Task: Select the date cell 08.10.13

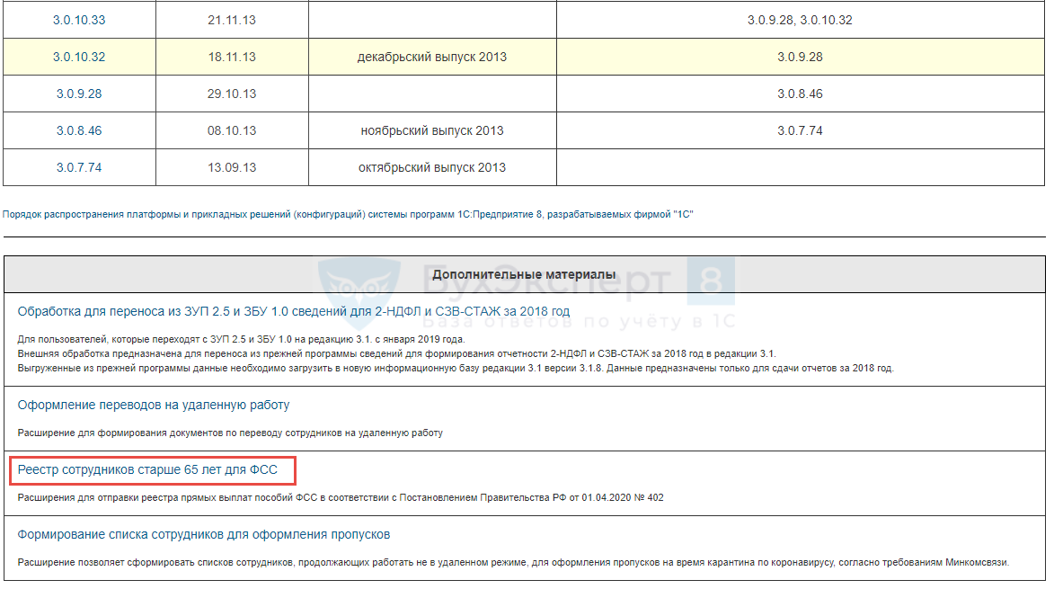Action: [231, 130]
